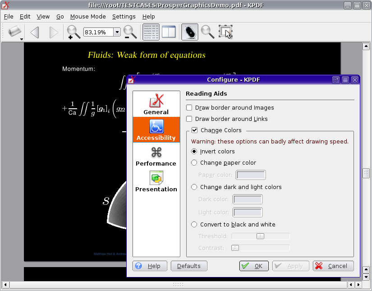Select Invert colors radio button
The height and width of the screenshot is (291, 372).
194,152
